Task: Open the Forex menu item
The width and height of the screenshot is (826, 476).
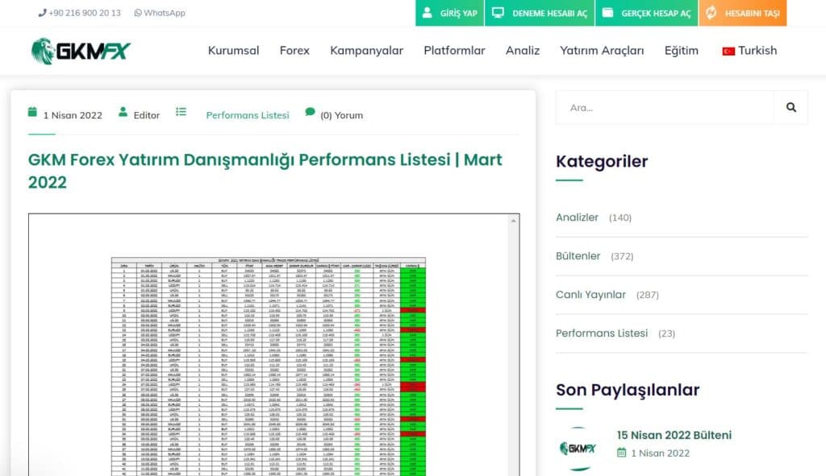Action: pyautogui.click(x=294, y=51)
